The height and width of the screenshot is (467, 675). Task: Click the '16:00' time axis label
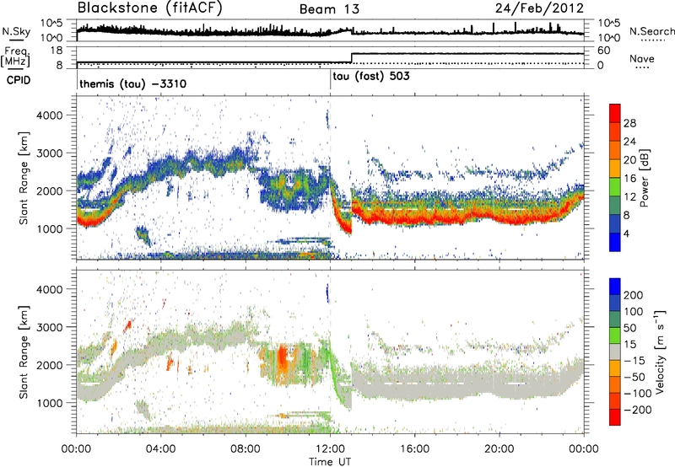point(414,449)
